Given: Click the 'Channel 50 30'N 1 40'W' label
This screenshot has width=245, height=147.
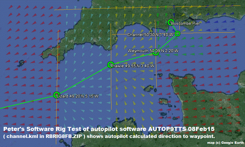Looking at the screenshot, I should point(150,35).
